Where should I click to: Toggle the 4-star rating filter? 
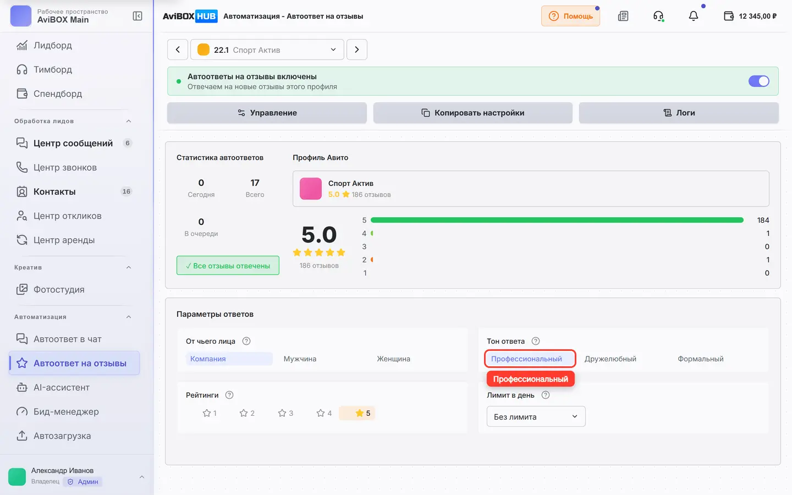324,413
